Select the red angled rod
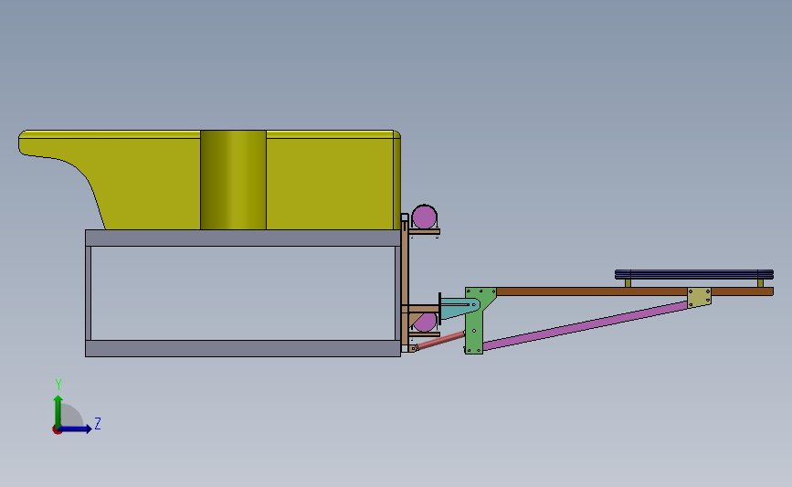The height and width of the screenshot is (487, 792). pyautogui.click(x=440, y=341)
